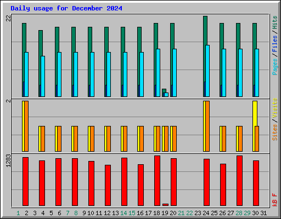Click the red KB bar for day 28
Viewport: 281px width, 219px height.
(239, 181)
